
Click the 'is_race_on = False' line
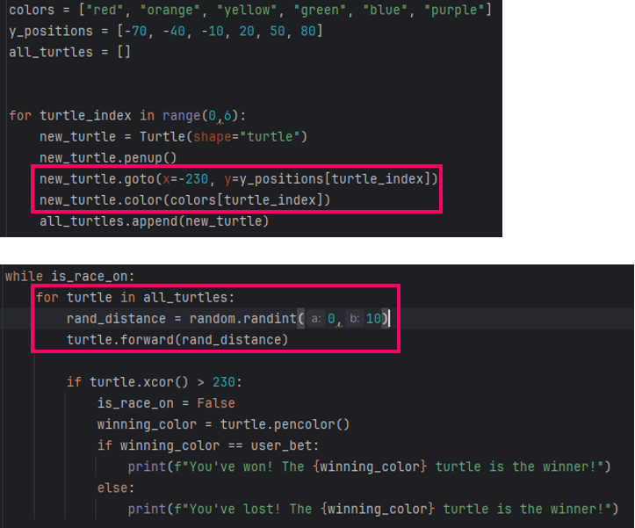tap(166, 403)
